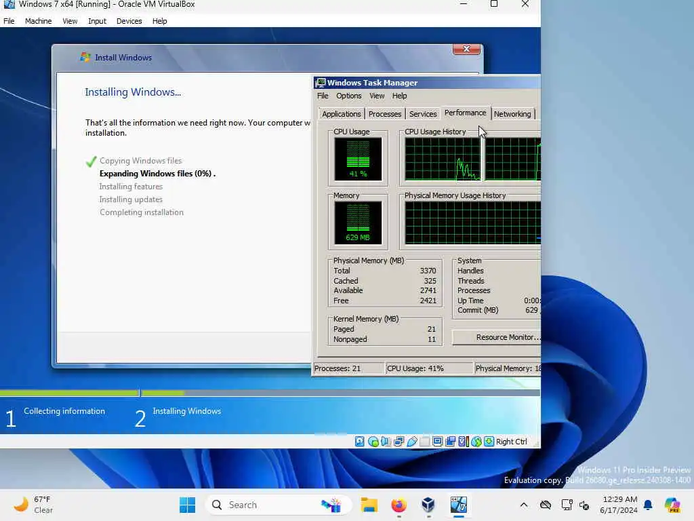Click the 'Copying Windows files' completed step
694x521 pixels.
tap(141, 161)
